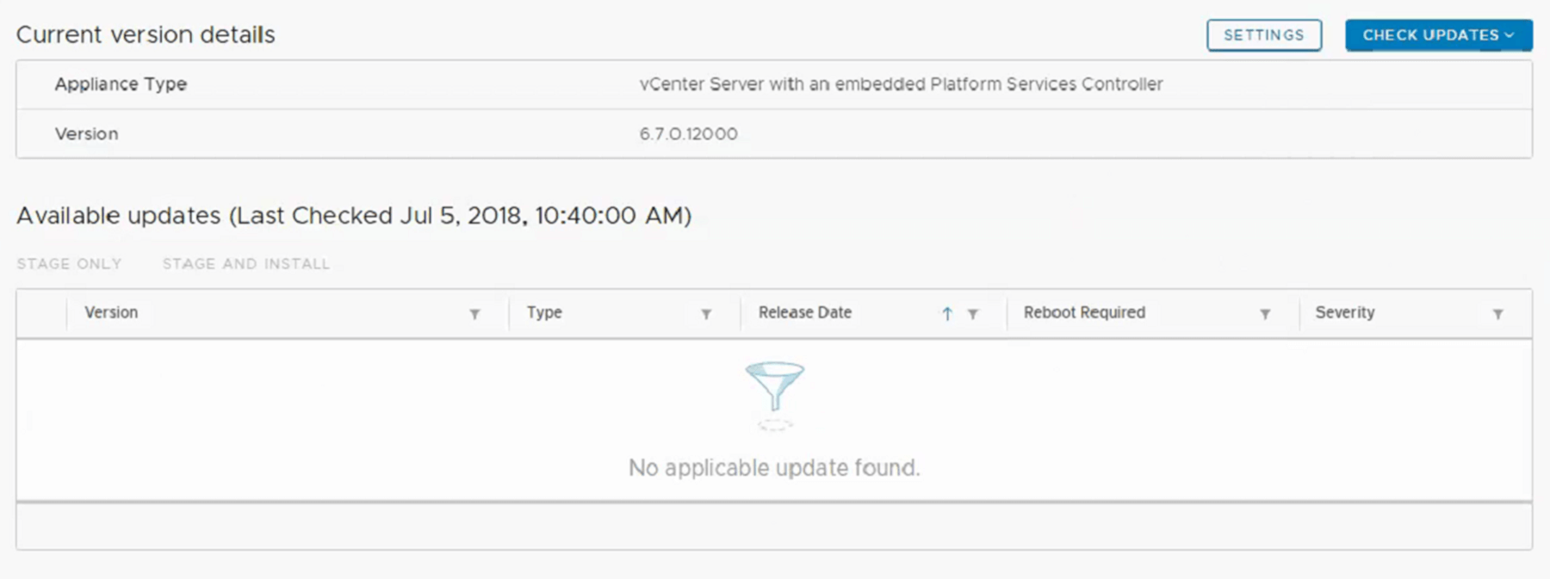Open filter for Severity column
Screen dimensions: 1550x579
pos(1498,314)
